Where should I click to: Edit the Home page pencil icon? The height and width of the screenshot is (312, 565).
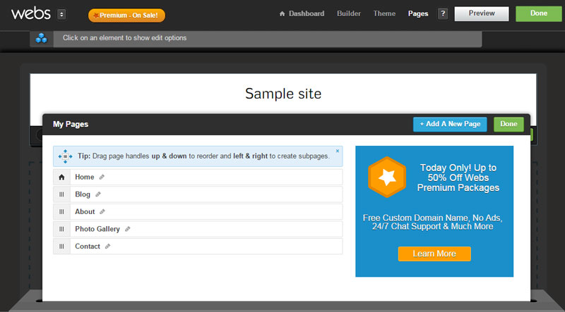pyautogui.click(x=102, y=177)
